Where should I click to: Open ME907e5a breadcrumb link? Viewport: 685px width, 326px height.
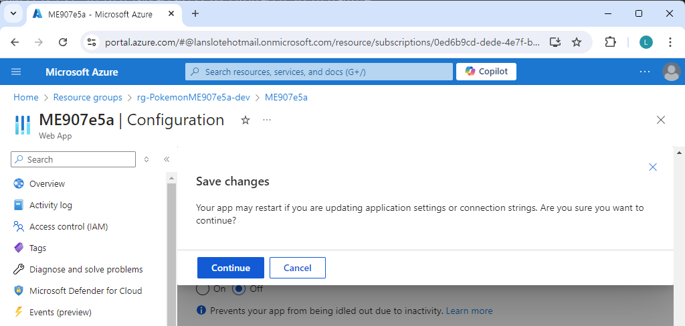tap(286, 98)
